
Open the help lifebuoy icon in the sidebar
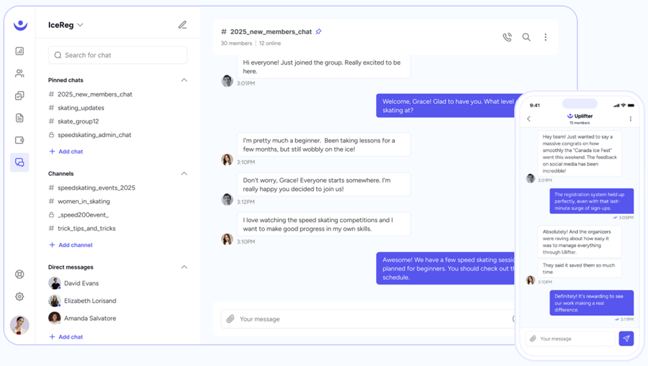click(20, 274)
